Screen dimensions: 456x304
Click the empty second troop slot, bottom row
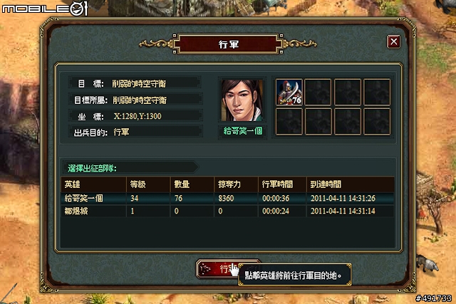[x=318, y=122]
